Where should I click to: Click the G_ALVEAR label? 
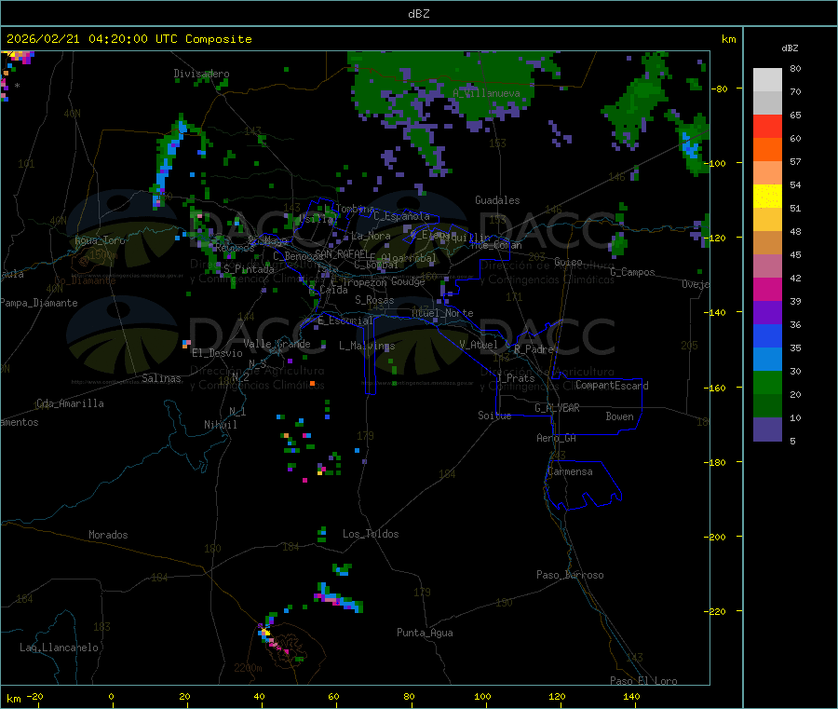click(557, 408)
